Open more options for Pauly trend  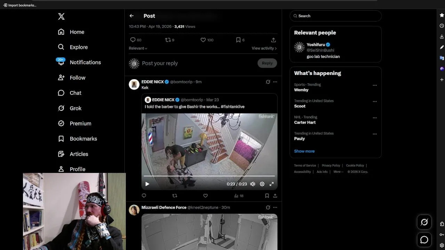(375, 134)
